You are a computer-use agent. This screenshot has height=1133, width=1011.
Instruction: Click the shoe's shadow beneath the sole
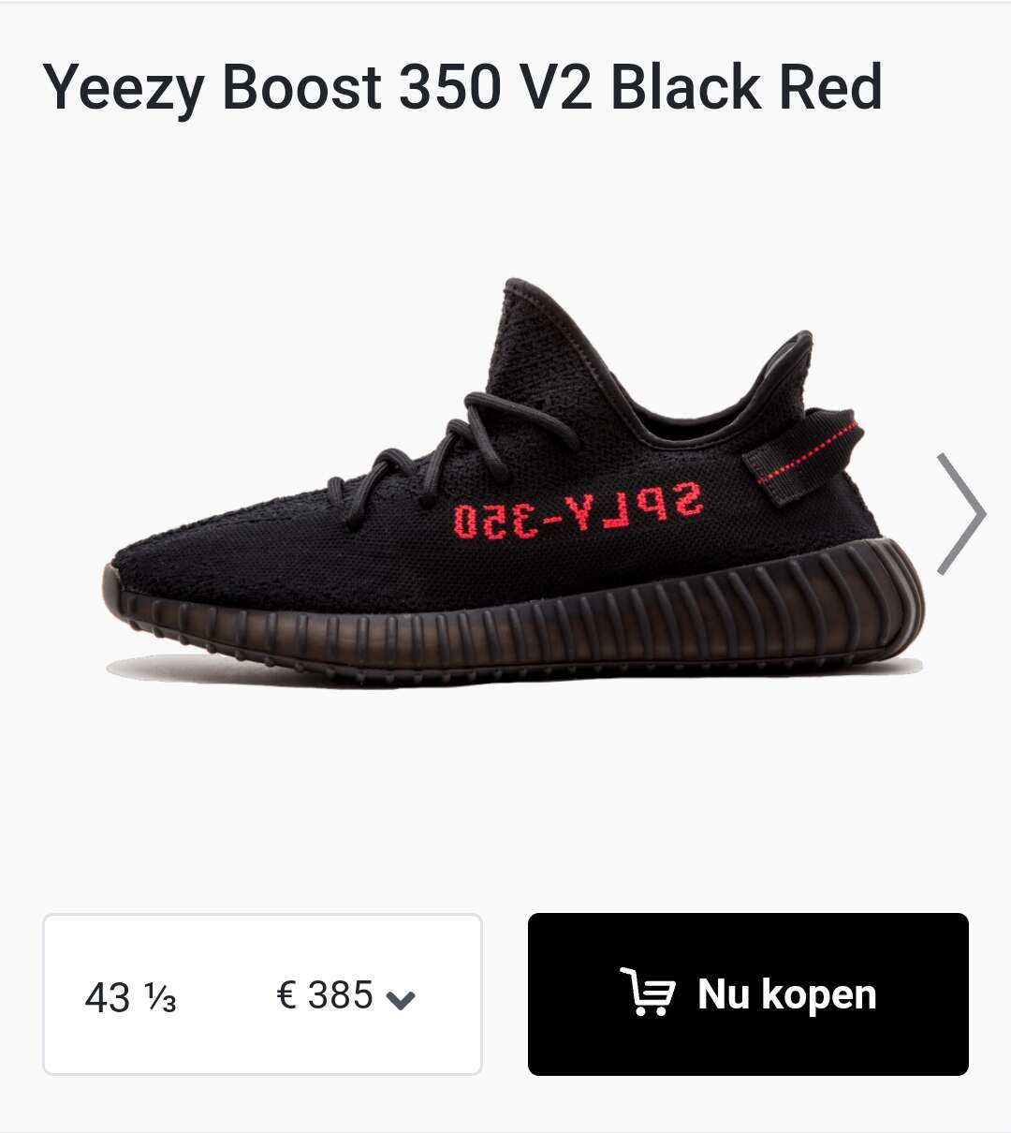[x=515, y=672]
